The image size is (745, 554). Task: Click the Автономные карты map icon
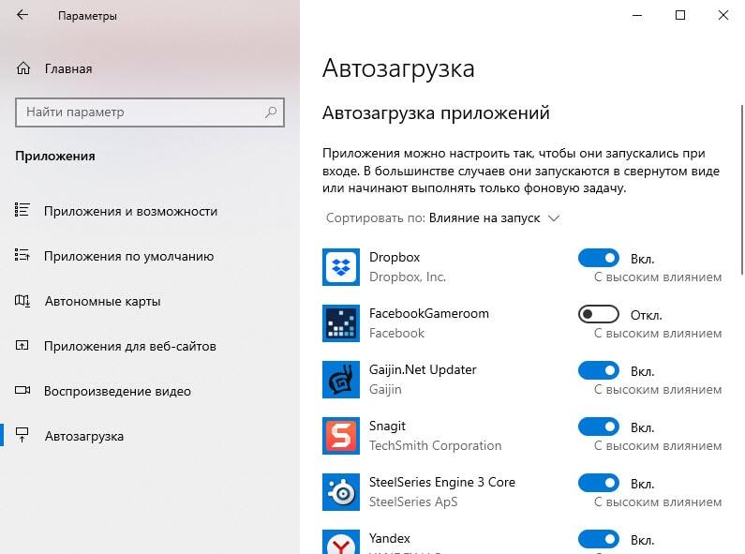22,301
